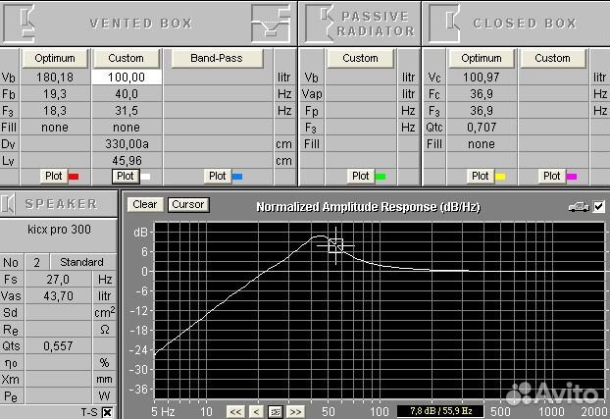
Task: Plot the Band-Pass design (blue)
Action: (x=223, y=176)
